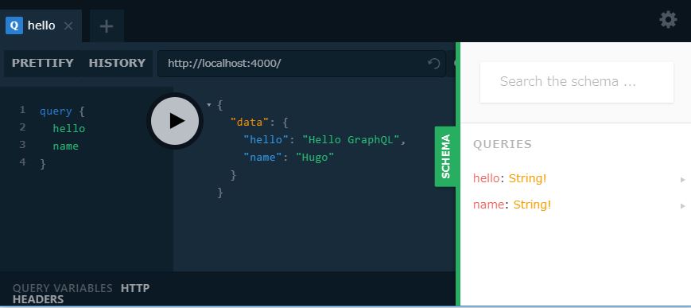Open the name: String! query entry
Screen dimensions: 691x308
click(x=576, y=205)
